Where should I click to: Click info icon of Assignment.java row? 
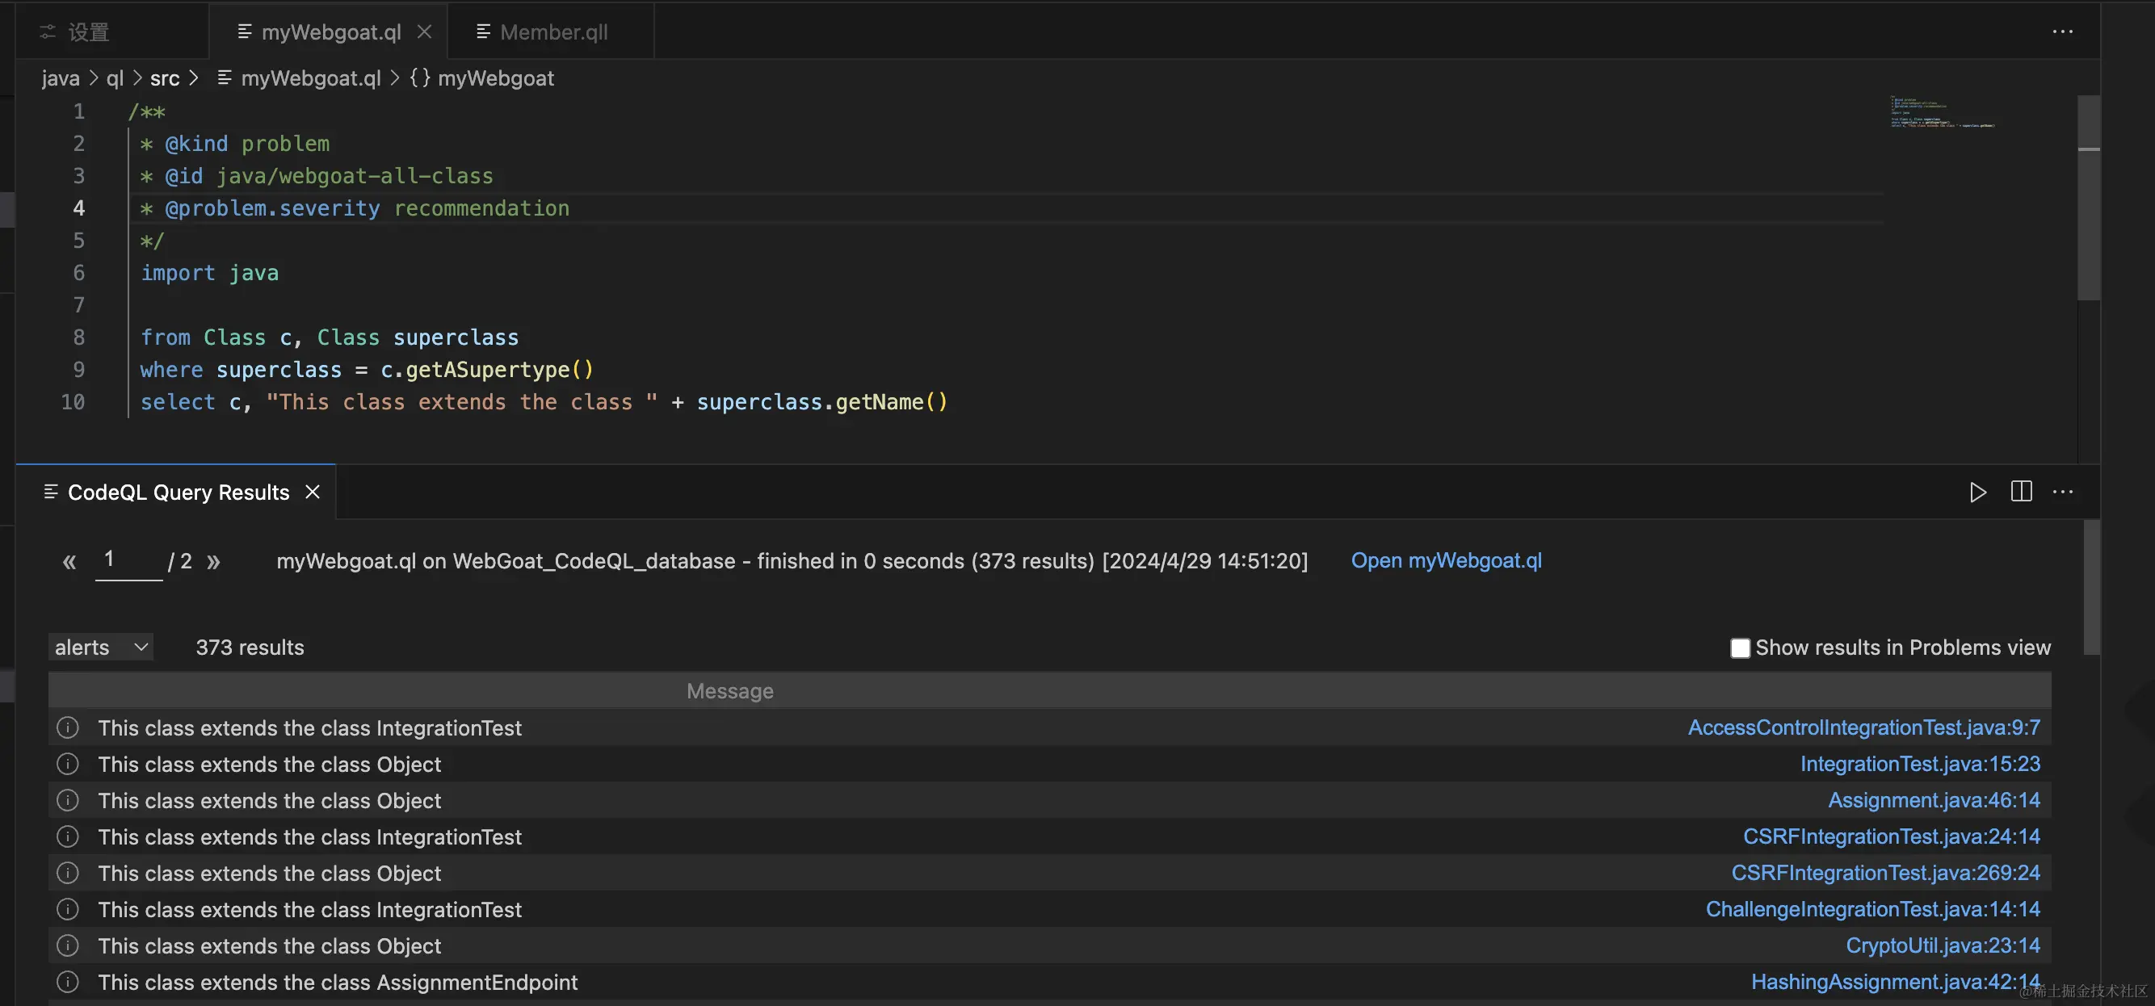[x=68, y=800]
